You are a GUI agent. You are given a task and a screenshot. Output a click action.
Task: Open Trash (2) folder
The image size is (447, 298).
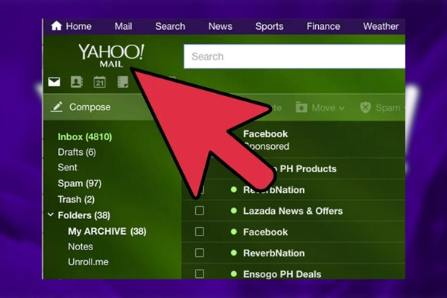pos(76,200)
